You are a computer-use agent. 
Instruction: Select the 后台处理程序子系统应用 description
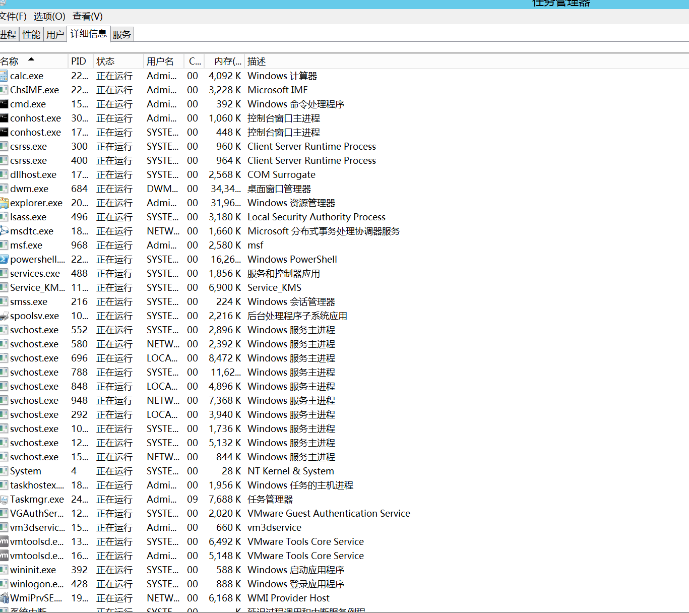(x=297, y=316)
